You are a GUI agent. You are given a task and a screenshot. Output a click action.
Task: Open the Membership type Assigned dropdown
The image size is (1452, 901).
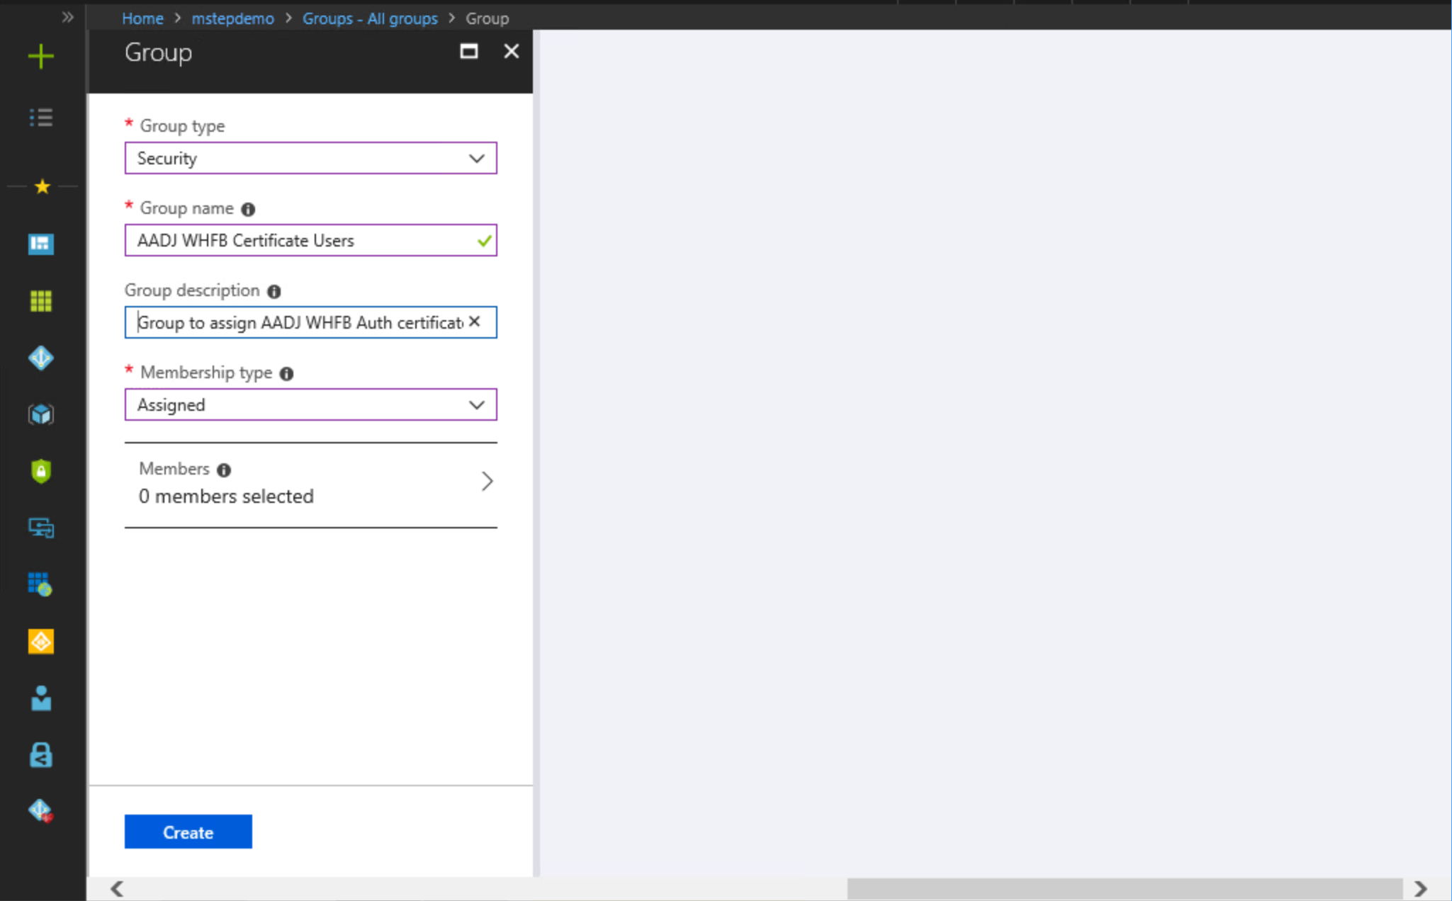point(310,404)
